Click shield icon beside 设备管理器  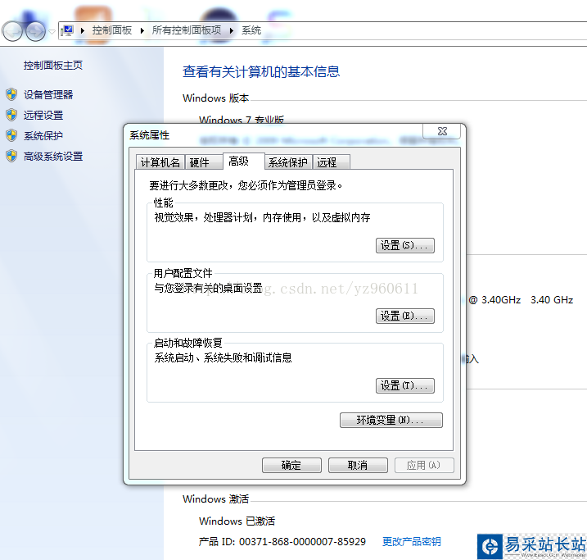click(x=11, y=94)
